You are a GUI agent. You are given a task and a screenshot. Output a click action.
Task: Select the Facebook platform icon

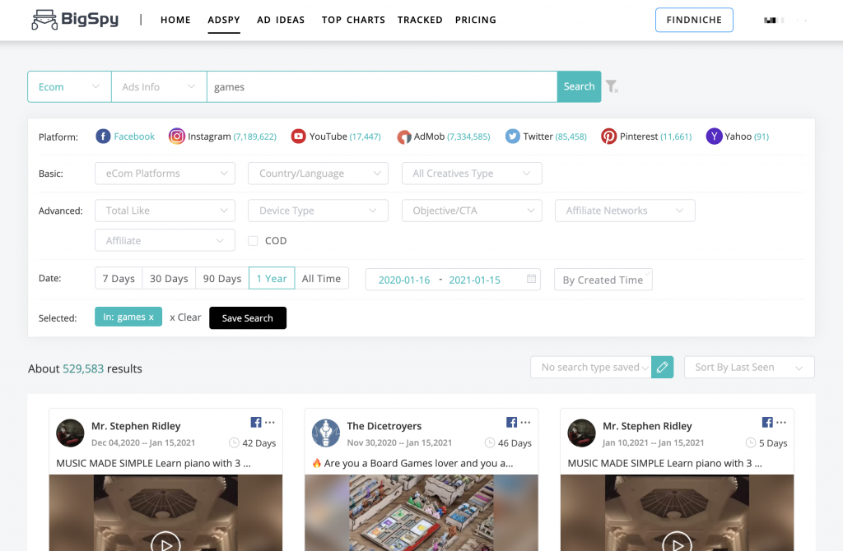(103, 137)
